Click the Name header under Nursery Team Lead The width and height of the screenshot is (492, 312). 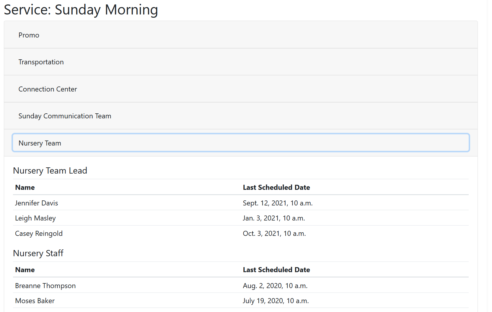25,187
